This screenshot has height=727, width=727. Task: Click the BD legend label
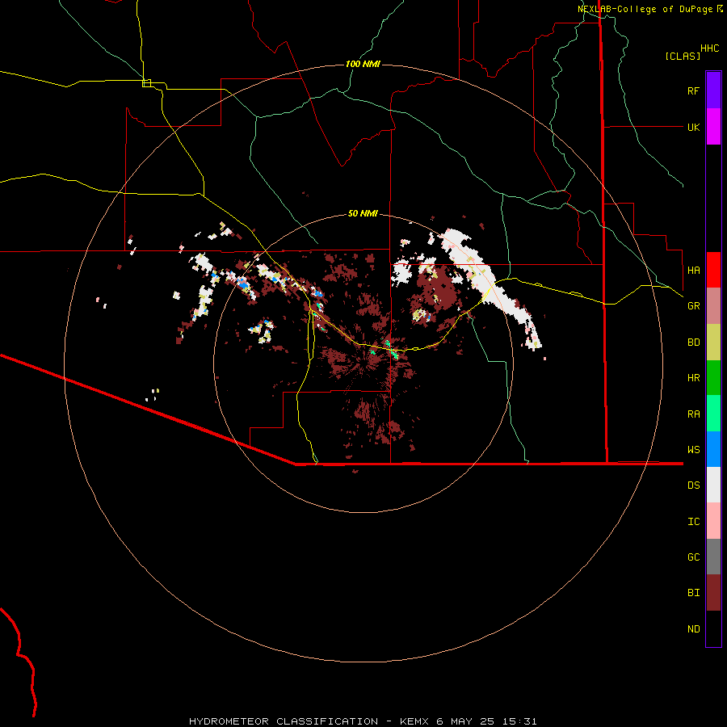tap(693, 342)
